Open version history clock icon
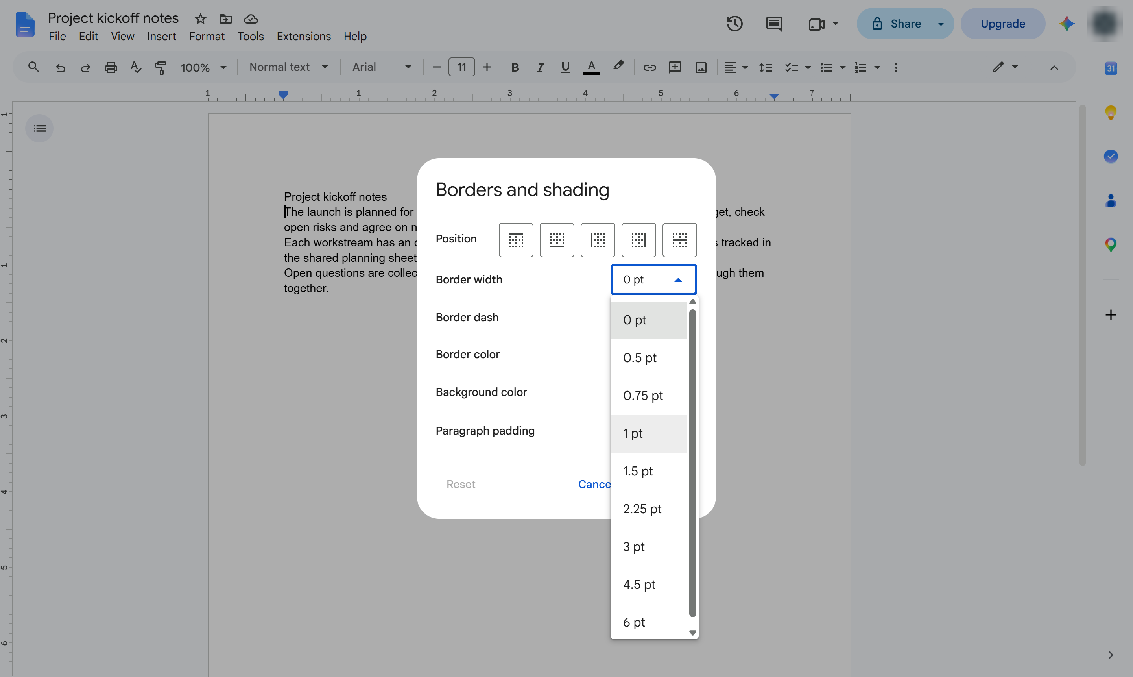This screenshot has height=677, width=1133. (734, 23)
